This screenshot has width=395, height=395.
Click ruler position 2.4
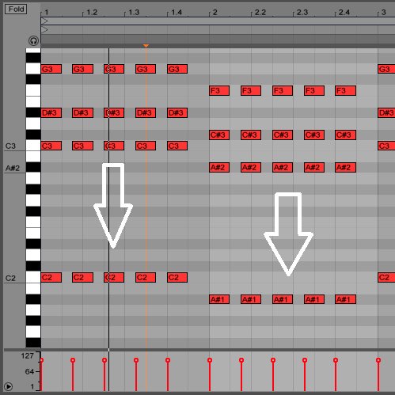click(344, 13)
